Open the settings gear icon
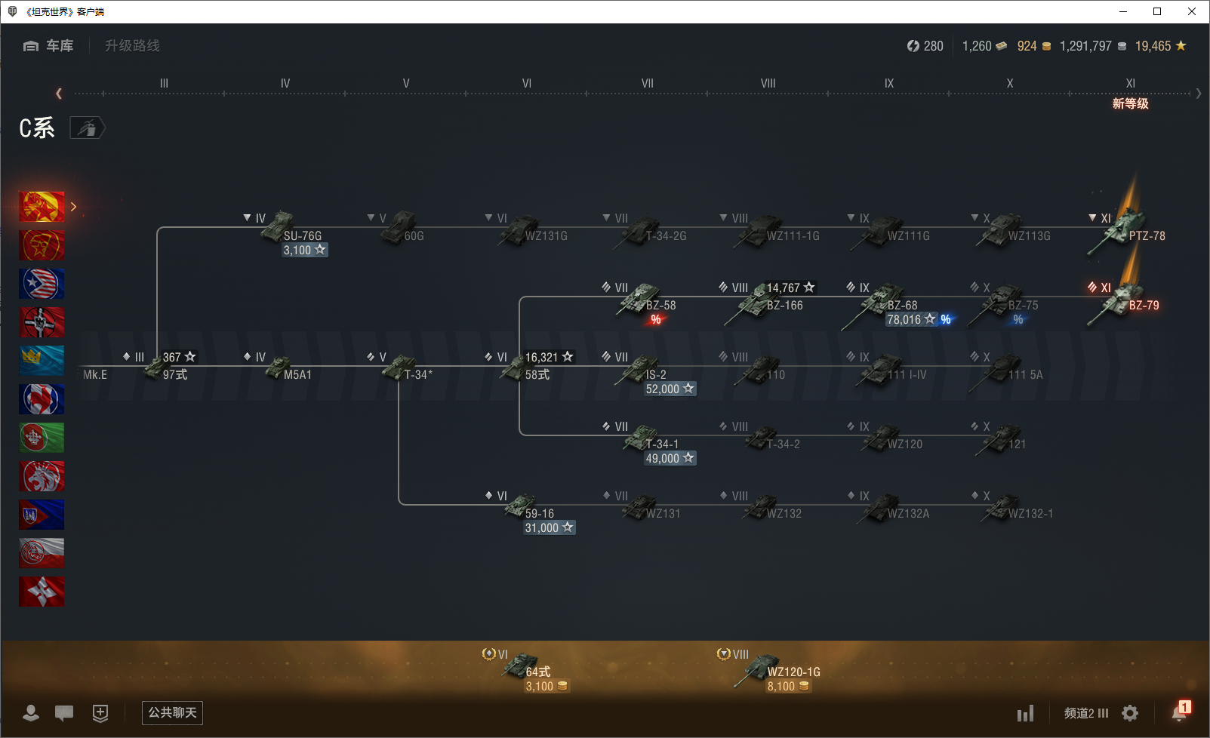 (x=1130, y=713)
